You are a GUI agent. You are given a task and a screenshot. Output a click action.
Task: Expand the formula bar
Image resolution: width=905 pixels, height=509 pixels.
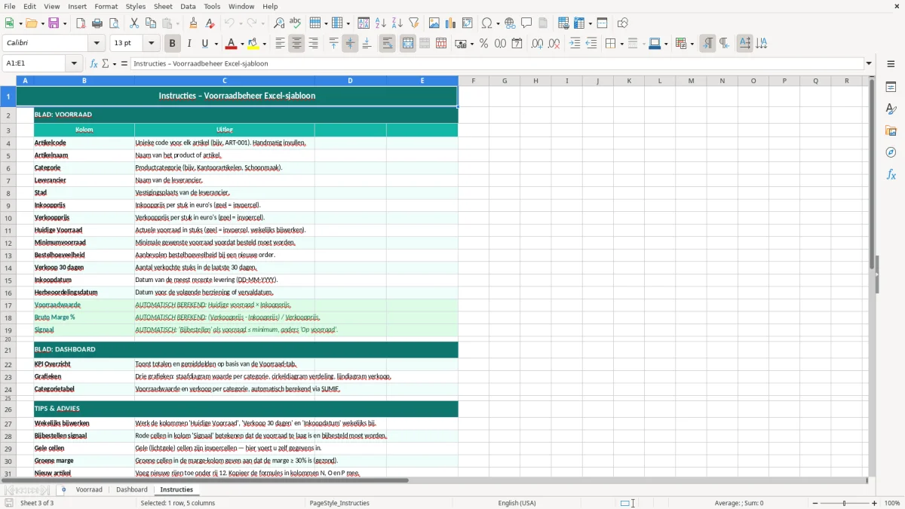pyautogui.click(x=869, y=64)
